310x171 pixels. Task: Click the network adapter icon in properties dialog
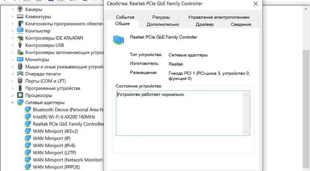[119, 40]
